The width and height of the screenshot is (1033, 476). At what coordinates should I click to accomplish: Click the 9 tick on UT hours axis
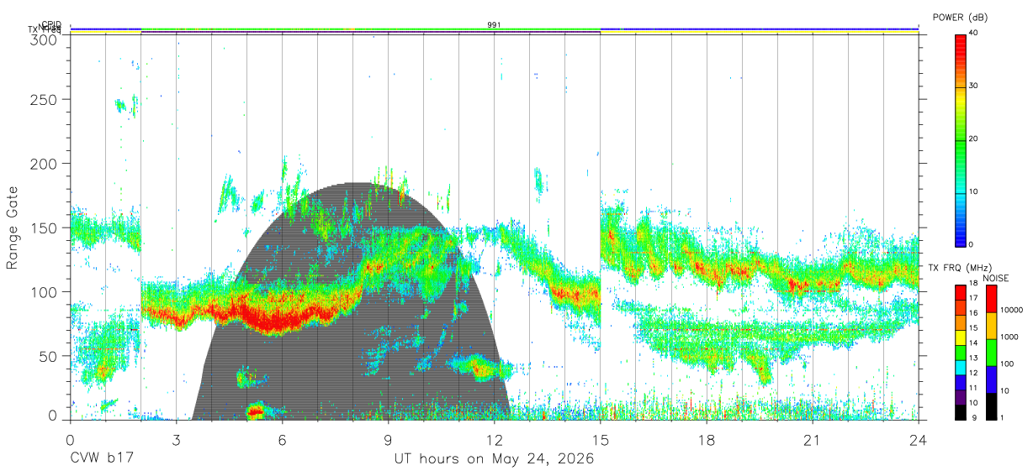[x=388, y=440]
